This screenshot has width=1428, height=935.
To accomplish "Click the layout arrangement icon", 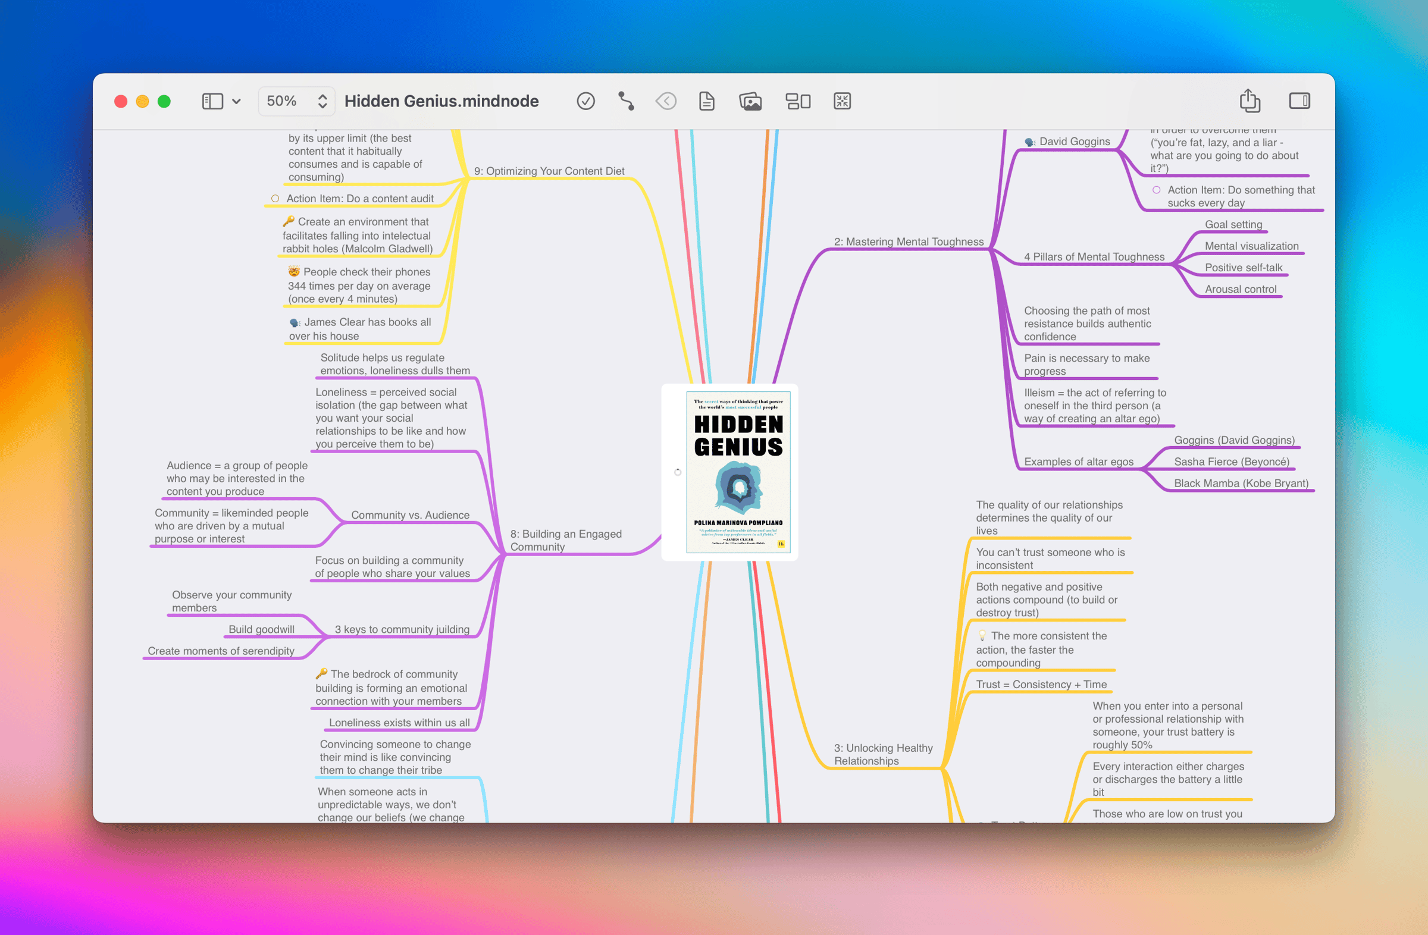I will pyautogui.click(x=798, y=101).
